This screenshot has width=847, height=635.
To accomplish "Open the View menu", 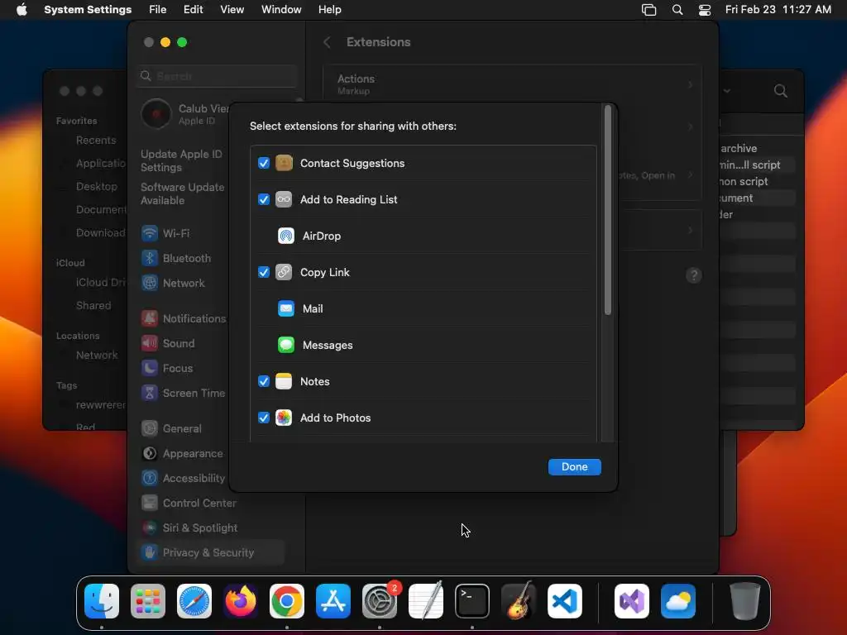I will tap(232, 10).
